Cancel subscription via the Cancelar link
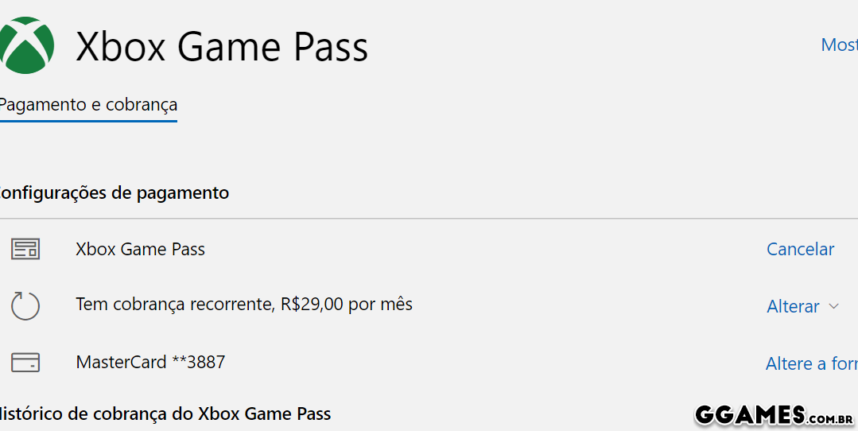The width and height of the screenshot is (858, 431). 800,249
